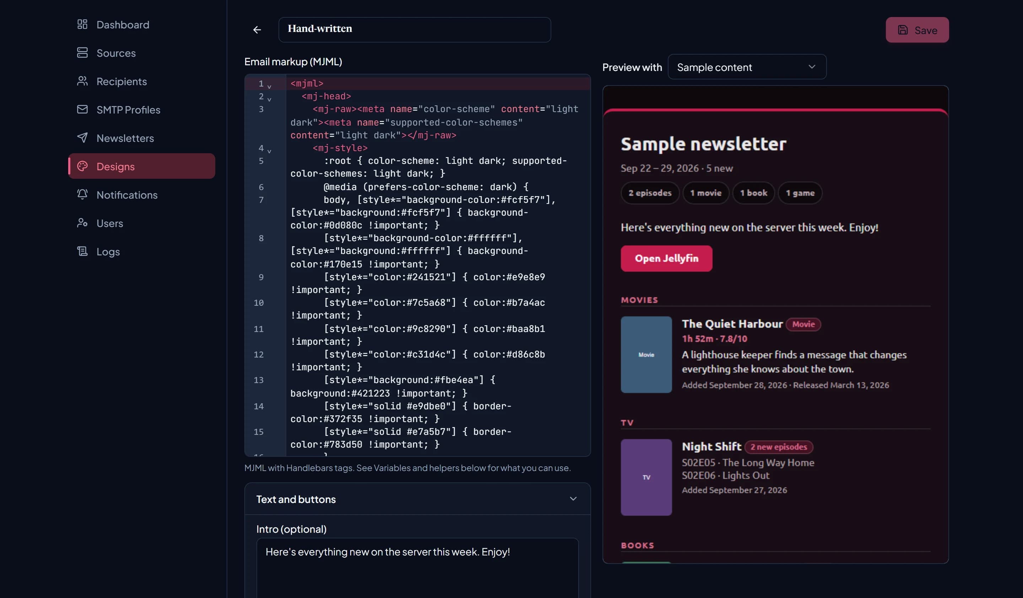The image size is (1023, 598).
Task: Click the 1h 52m · 7.8/10 rating text
Action: click(x=714, y=338)
